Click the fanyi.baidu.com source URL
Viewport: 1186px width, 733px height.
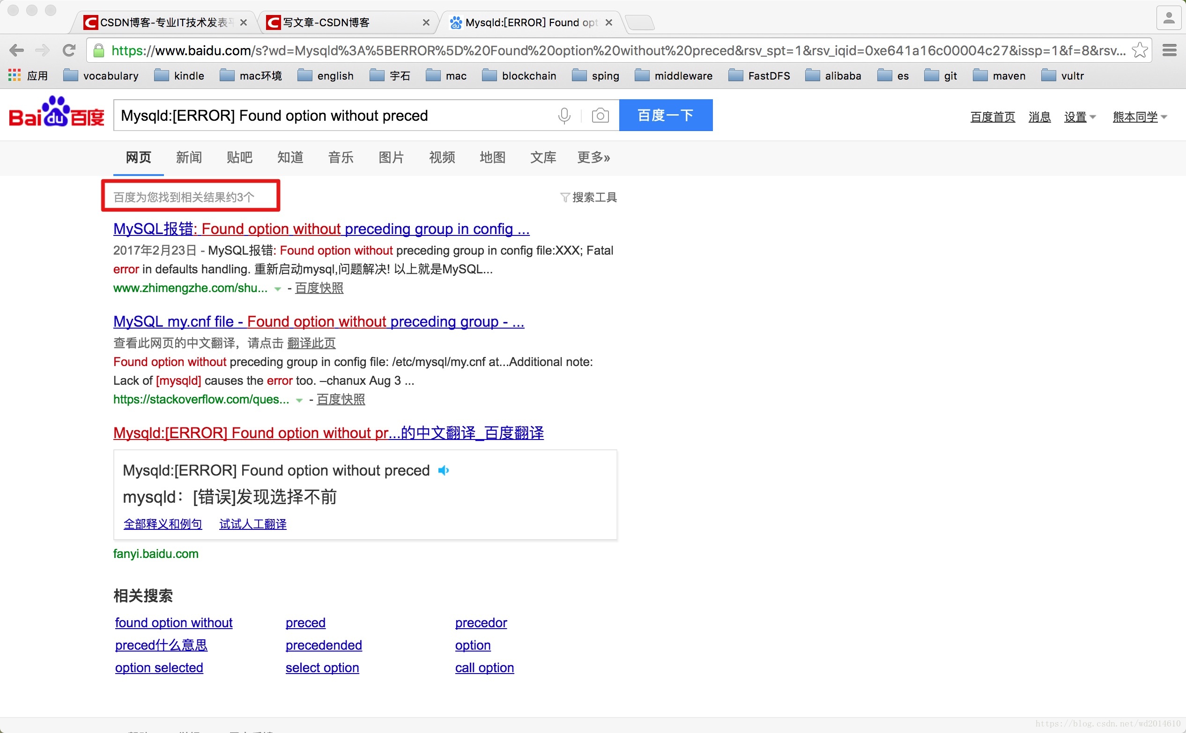(x=156, y=554)
